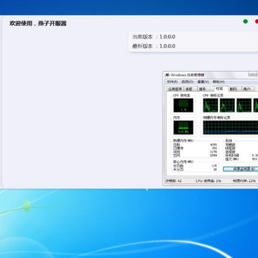The image size is (258, 258).
Task: Open the 选项(O) menu in Task Manager
Action: click(187, 82)
